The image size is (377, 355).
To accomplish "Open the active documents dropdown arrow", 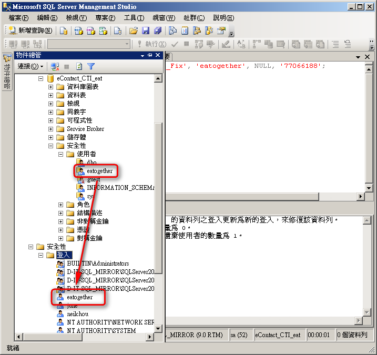I will click(x=358, y=57).
